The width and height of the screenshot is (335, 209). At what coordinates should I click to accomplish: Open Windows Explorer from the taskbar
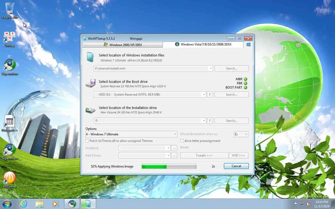40,204
